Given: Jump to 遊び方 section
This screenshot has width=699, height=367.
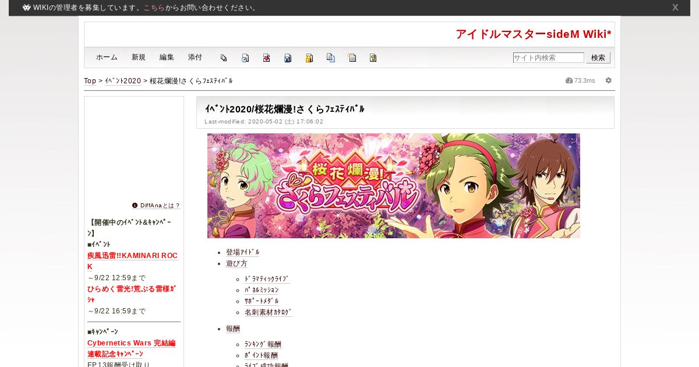Looking at the screenshot, I should (x=236, y=263).
